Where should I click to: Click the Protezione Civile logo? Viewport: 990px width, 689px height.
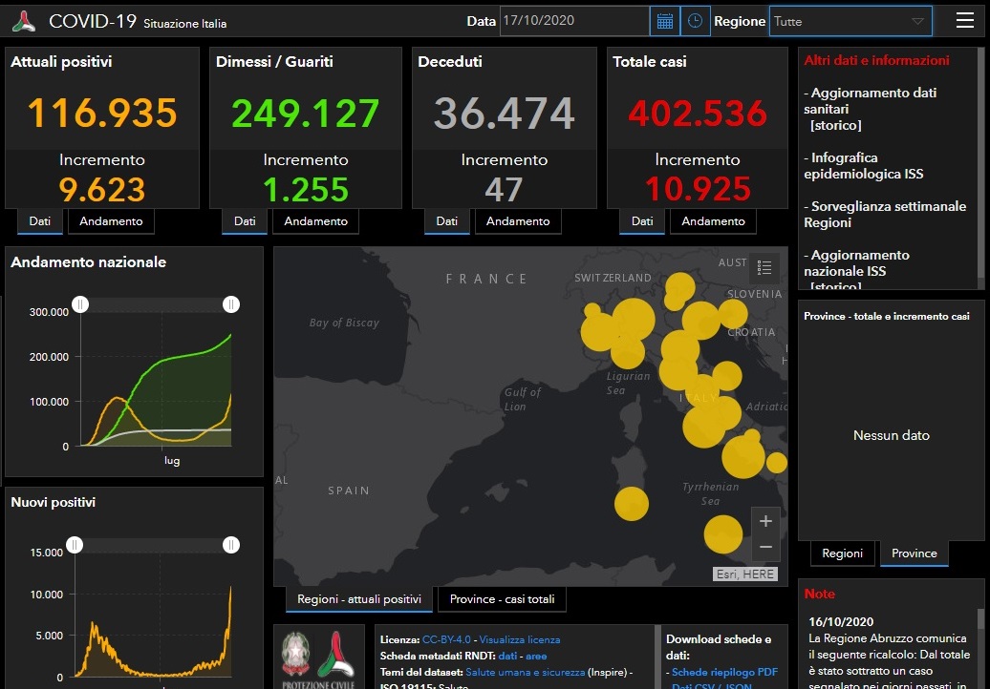pos(335,657)
